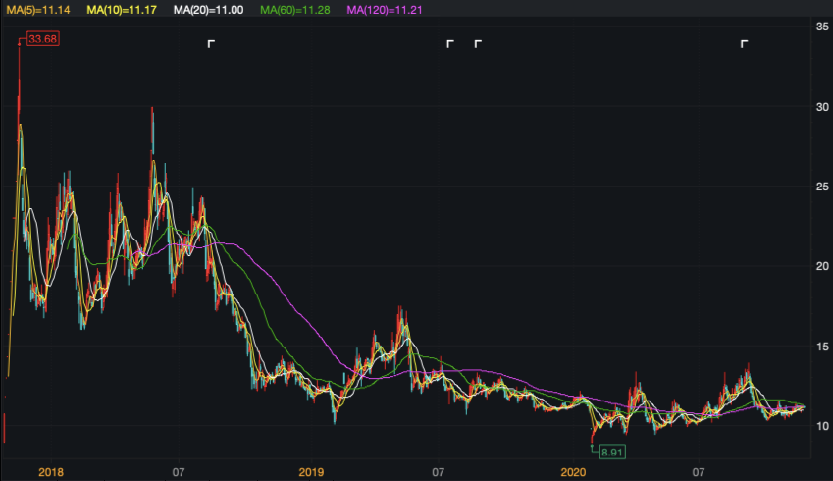This screenshot has height=481, width=833.
Task: Click the red 33.68 high price tag
Action: [x=44, y=39]
